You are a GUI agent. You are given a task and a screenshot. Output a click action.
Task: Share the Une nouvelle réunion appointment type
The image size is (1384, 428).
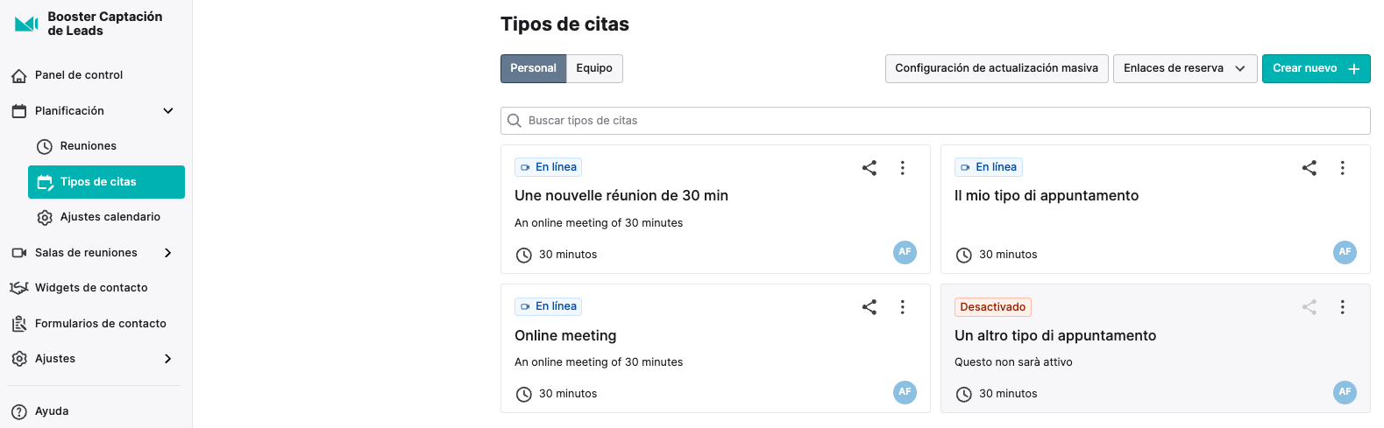click(869, 168)
